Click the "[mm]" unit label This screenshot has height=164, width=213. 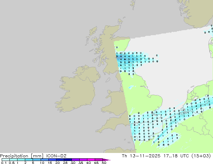(37, 156)
